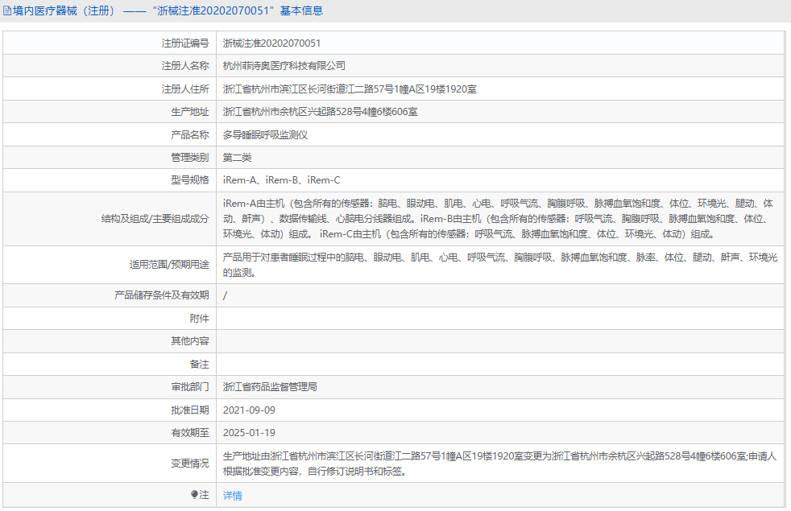The image size is (791, 511).
Task: Click the document icon before the page title
Action: [x=10, y=10]
